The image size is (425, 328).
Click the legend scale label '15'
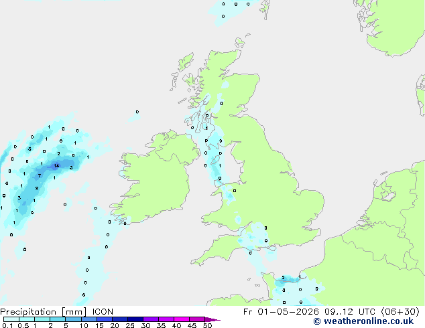pyautogui.click(x=99, y=325)
